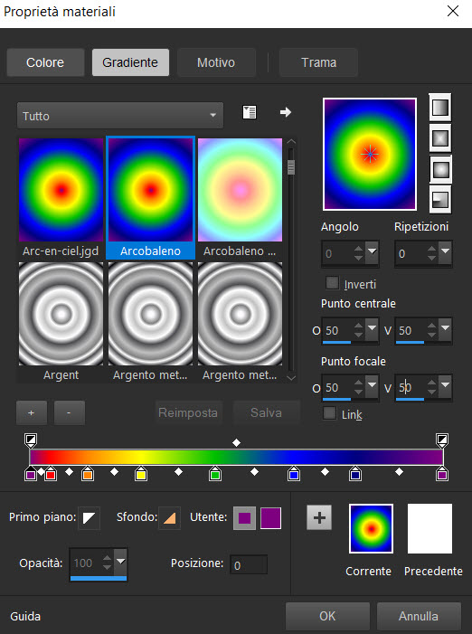Screen dimensions: 472x634
Task: Open the Tutto category dropdown
Action: (x=120, y=116)
